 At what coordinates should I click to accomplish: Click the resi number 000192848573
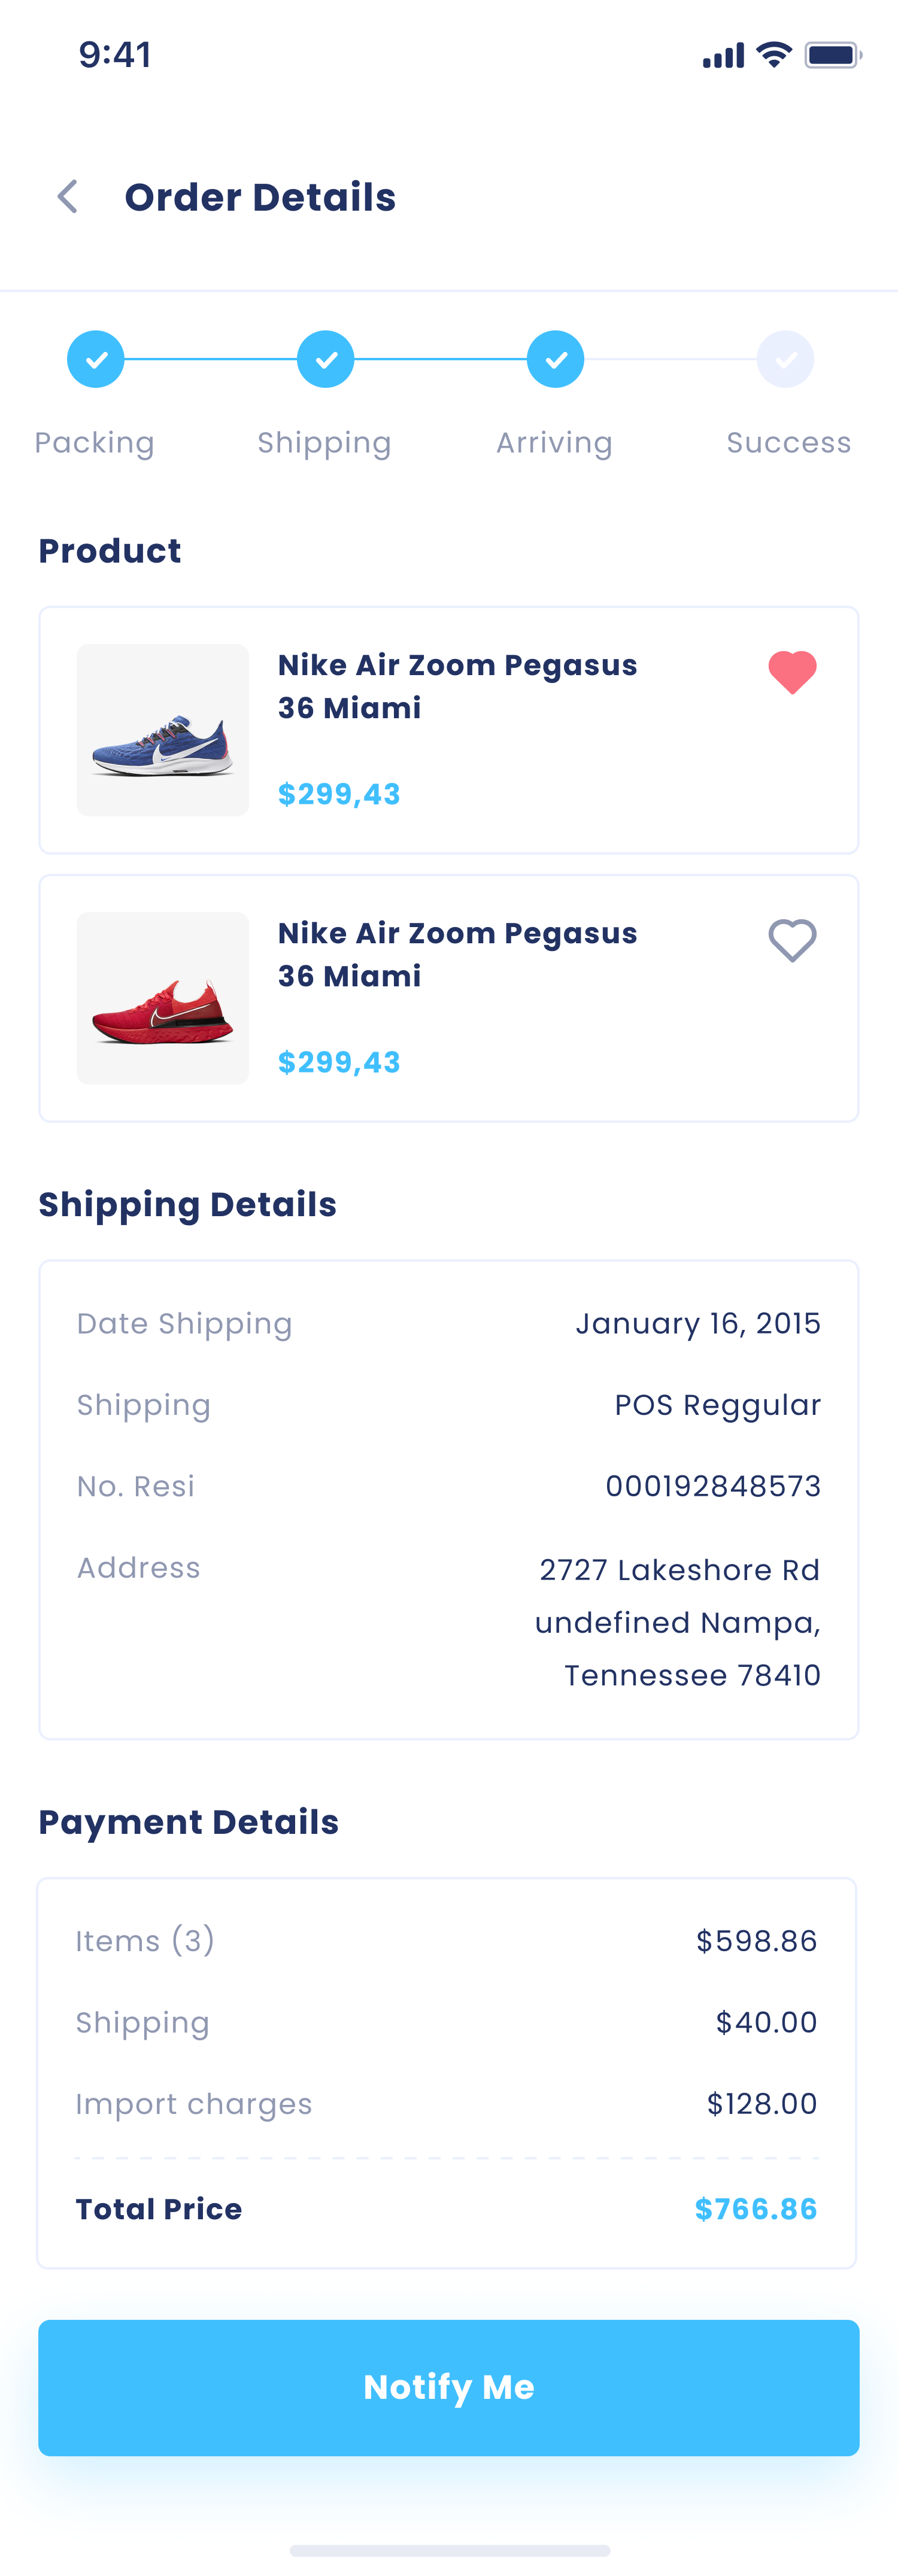pos(712,1486)
